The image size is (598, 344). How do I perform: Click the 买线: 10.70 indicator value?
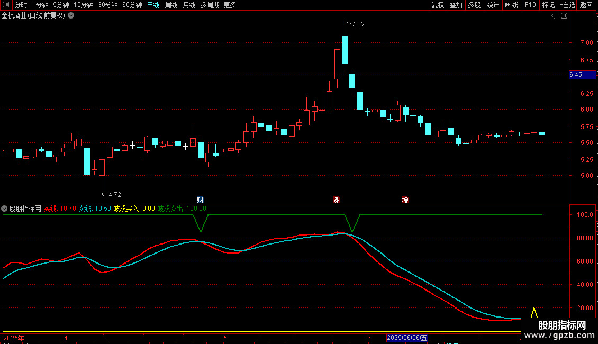[x=60, y=209]
